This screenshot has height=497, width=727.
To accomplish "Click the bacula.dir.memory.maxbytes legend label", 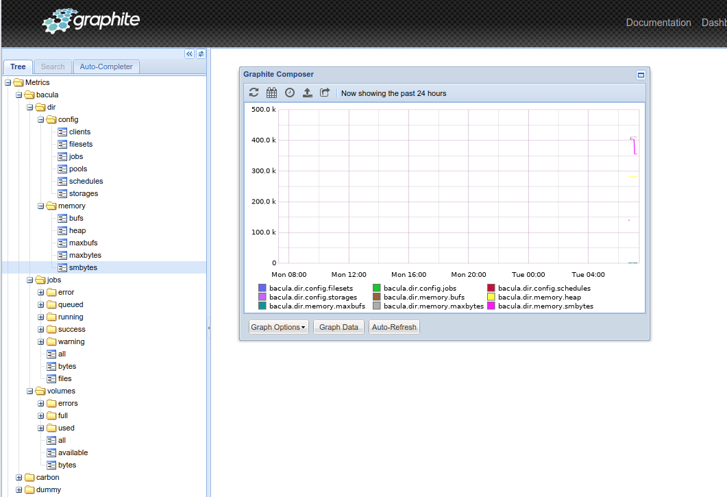I will click(x=434, y=306).
